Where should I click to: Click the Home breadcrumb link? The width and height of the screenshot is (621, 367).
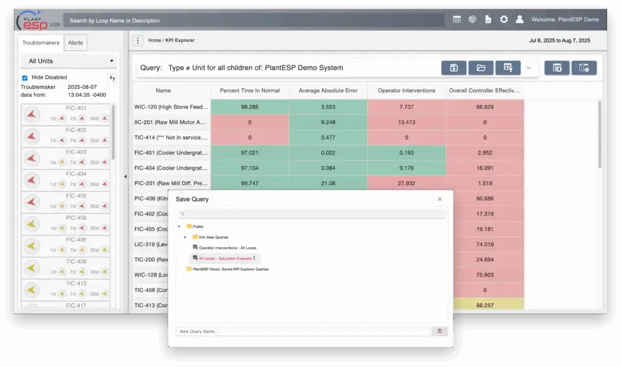coord(155,41)
